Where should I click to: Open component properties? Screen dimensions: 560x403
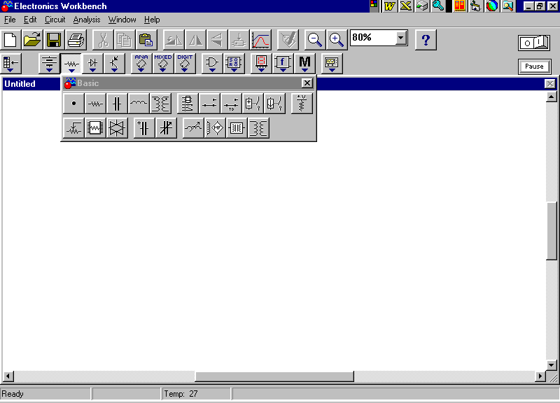(288, 40)
